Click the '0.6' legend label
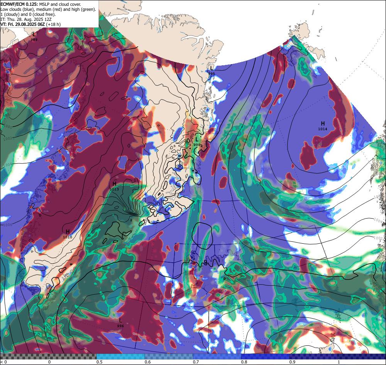The width and height of the screenshot is (386, 365). point(148,362)
